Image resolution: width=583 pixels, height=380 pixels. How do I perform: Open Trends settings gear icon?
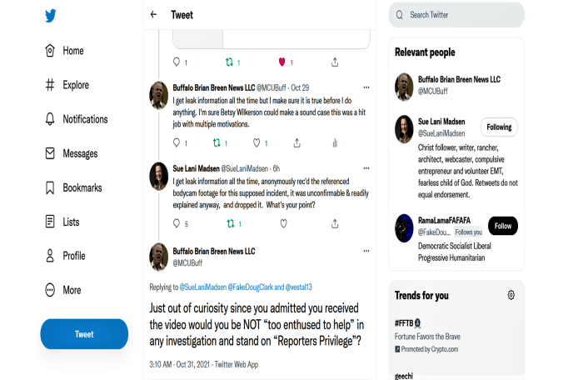point(511,295)
